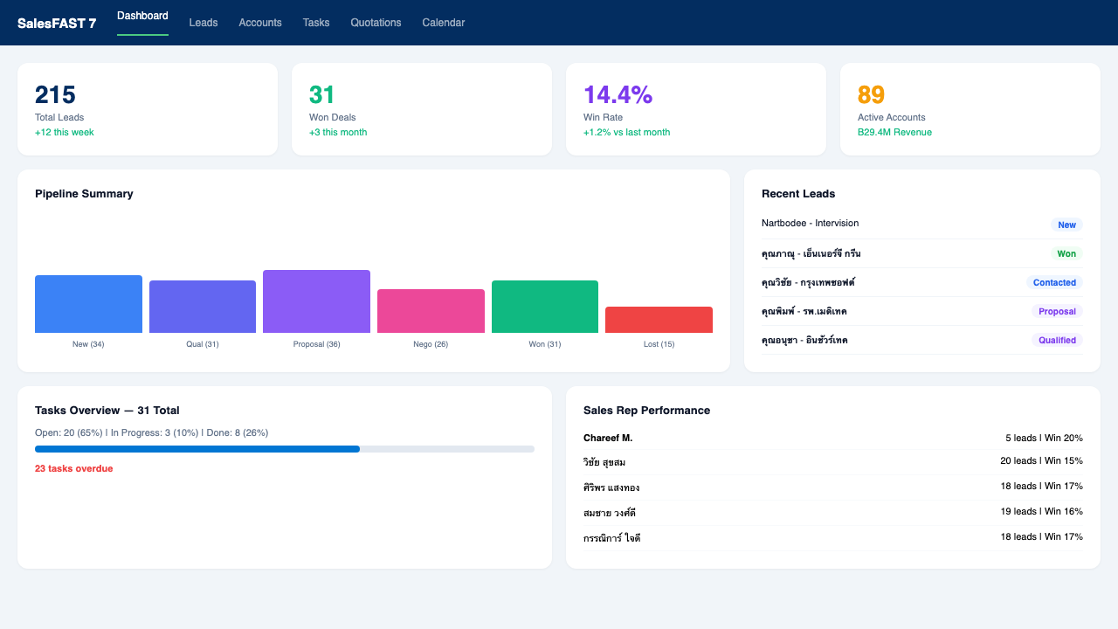Click the pink Nego (26) bar

click(x=431, y=311)
